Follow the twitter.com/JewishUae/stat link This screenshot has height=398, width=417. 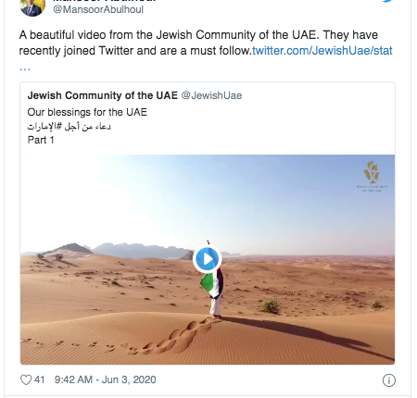322,51
